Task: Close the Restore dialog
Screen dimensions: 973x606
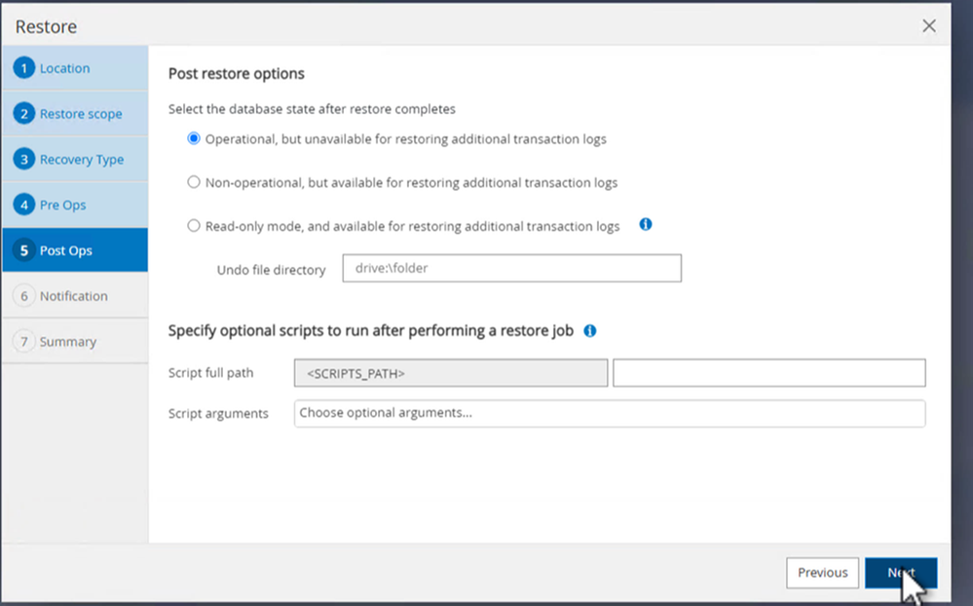Action: point(929,26)
